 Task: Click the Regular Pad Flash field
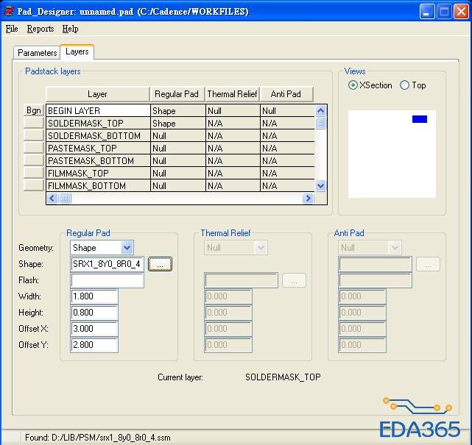coord(108,280)
